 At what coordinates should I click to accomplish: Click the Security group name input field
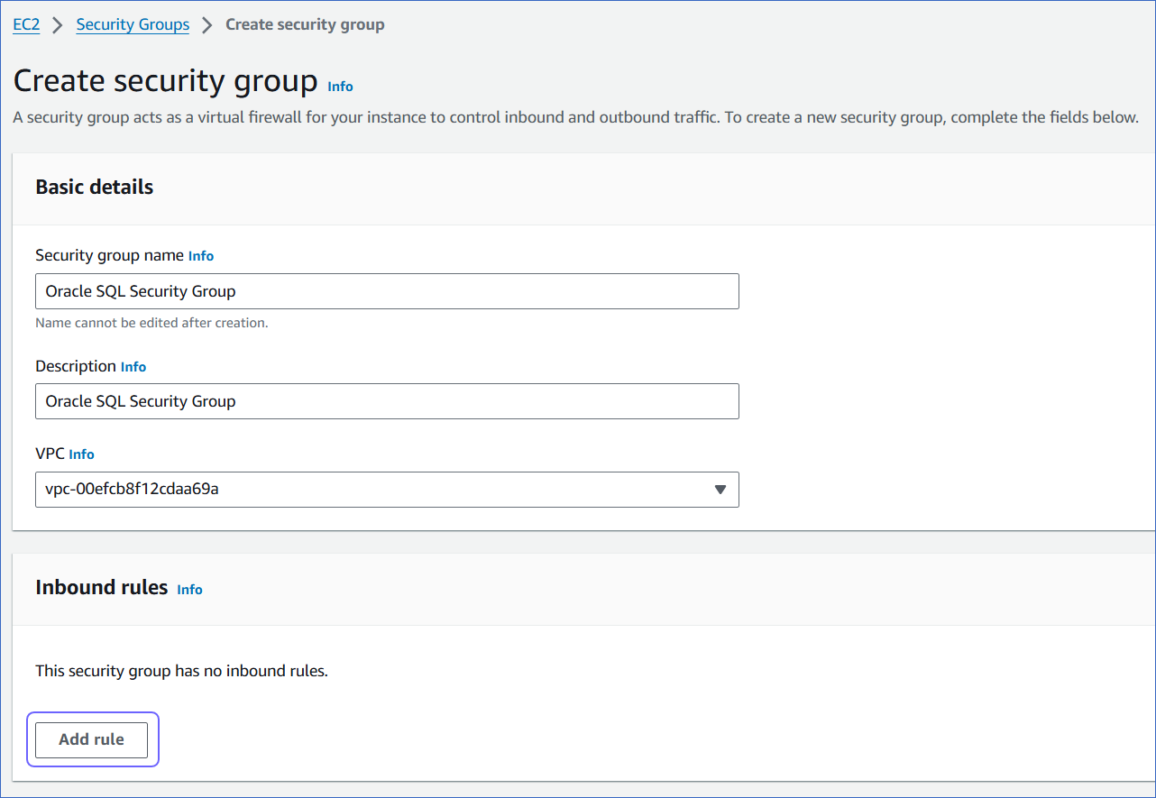(387, 291)
